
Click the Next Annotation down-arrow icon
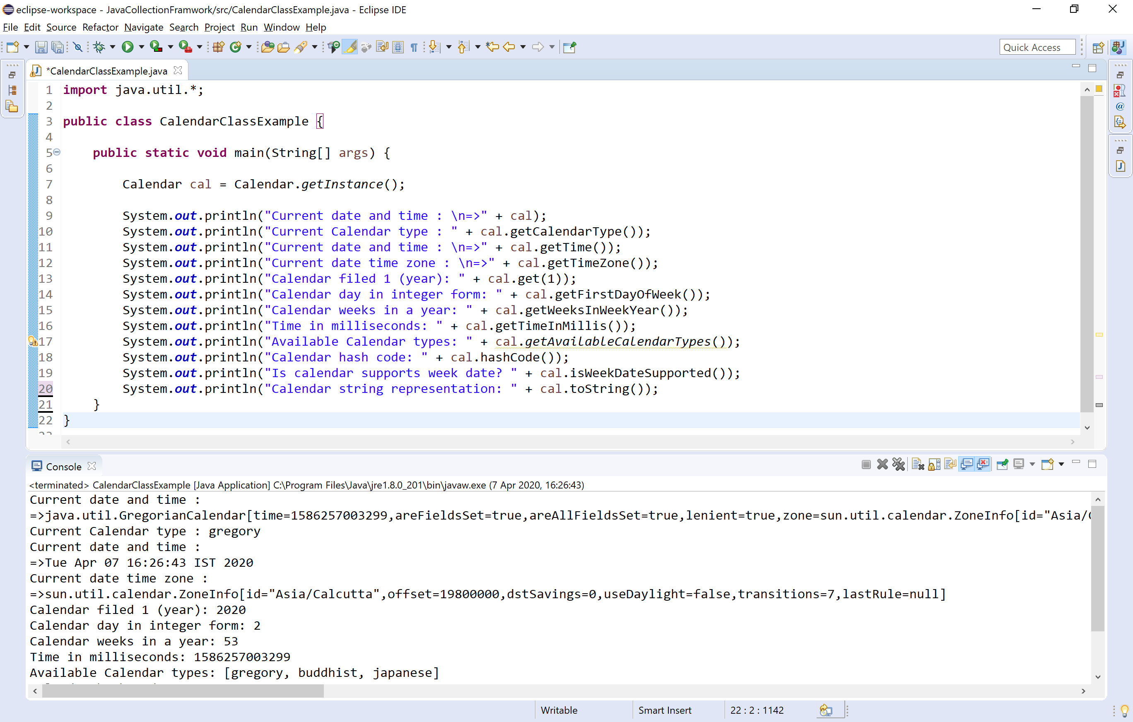[x=434, y=47]
